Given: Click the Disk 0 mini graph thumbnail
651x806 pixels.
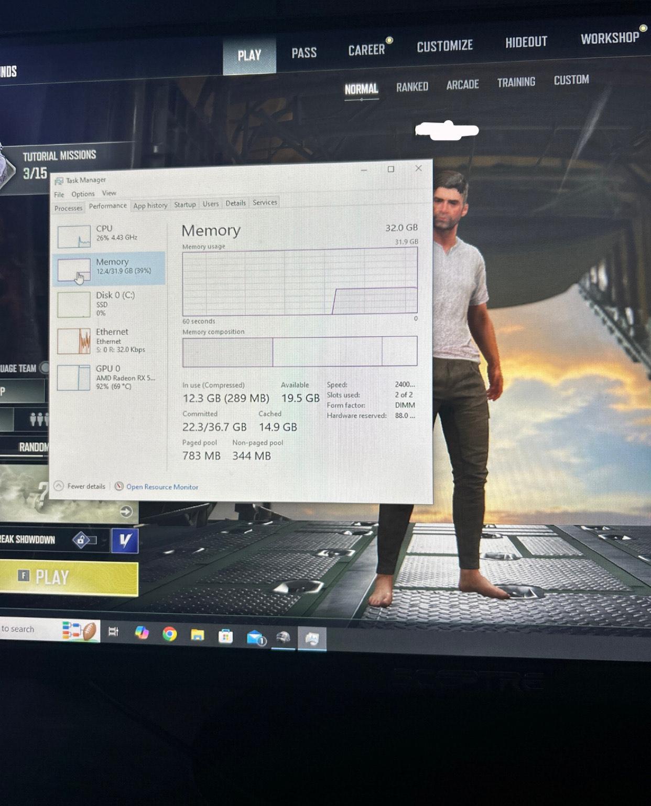Looking at the screenshot, I should [74, 305].
